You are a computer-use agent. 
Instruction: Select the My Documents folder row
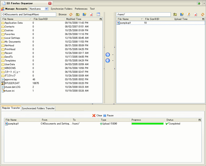pos(52,42)
